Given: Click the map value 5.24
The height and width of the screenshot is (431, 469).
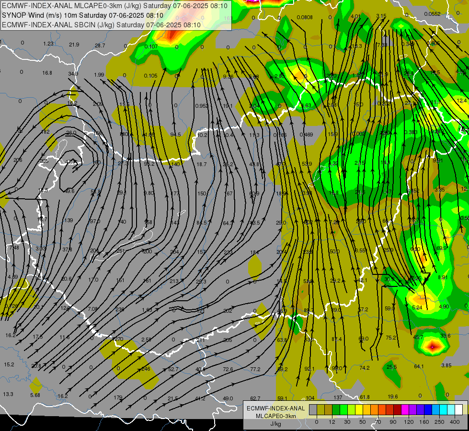Looking at the screenshot, I should click(417, 307).
